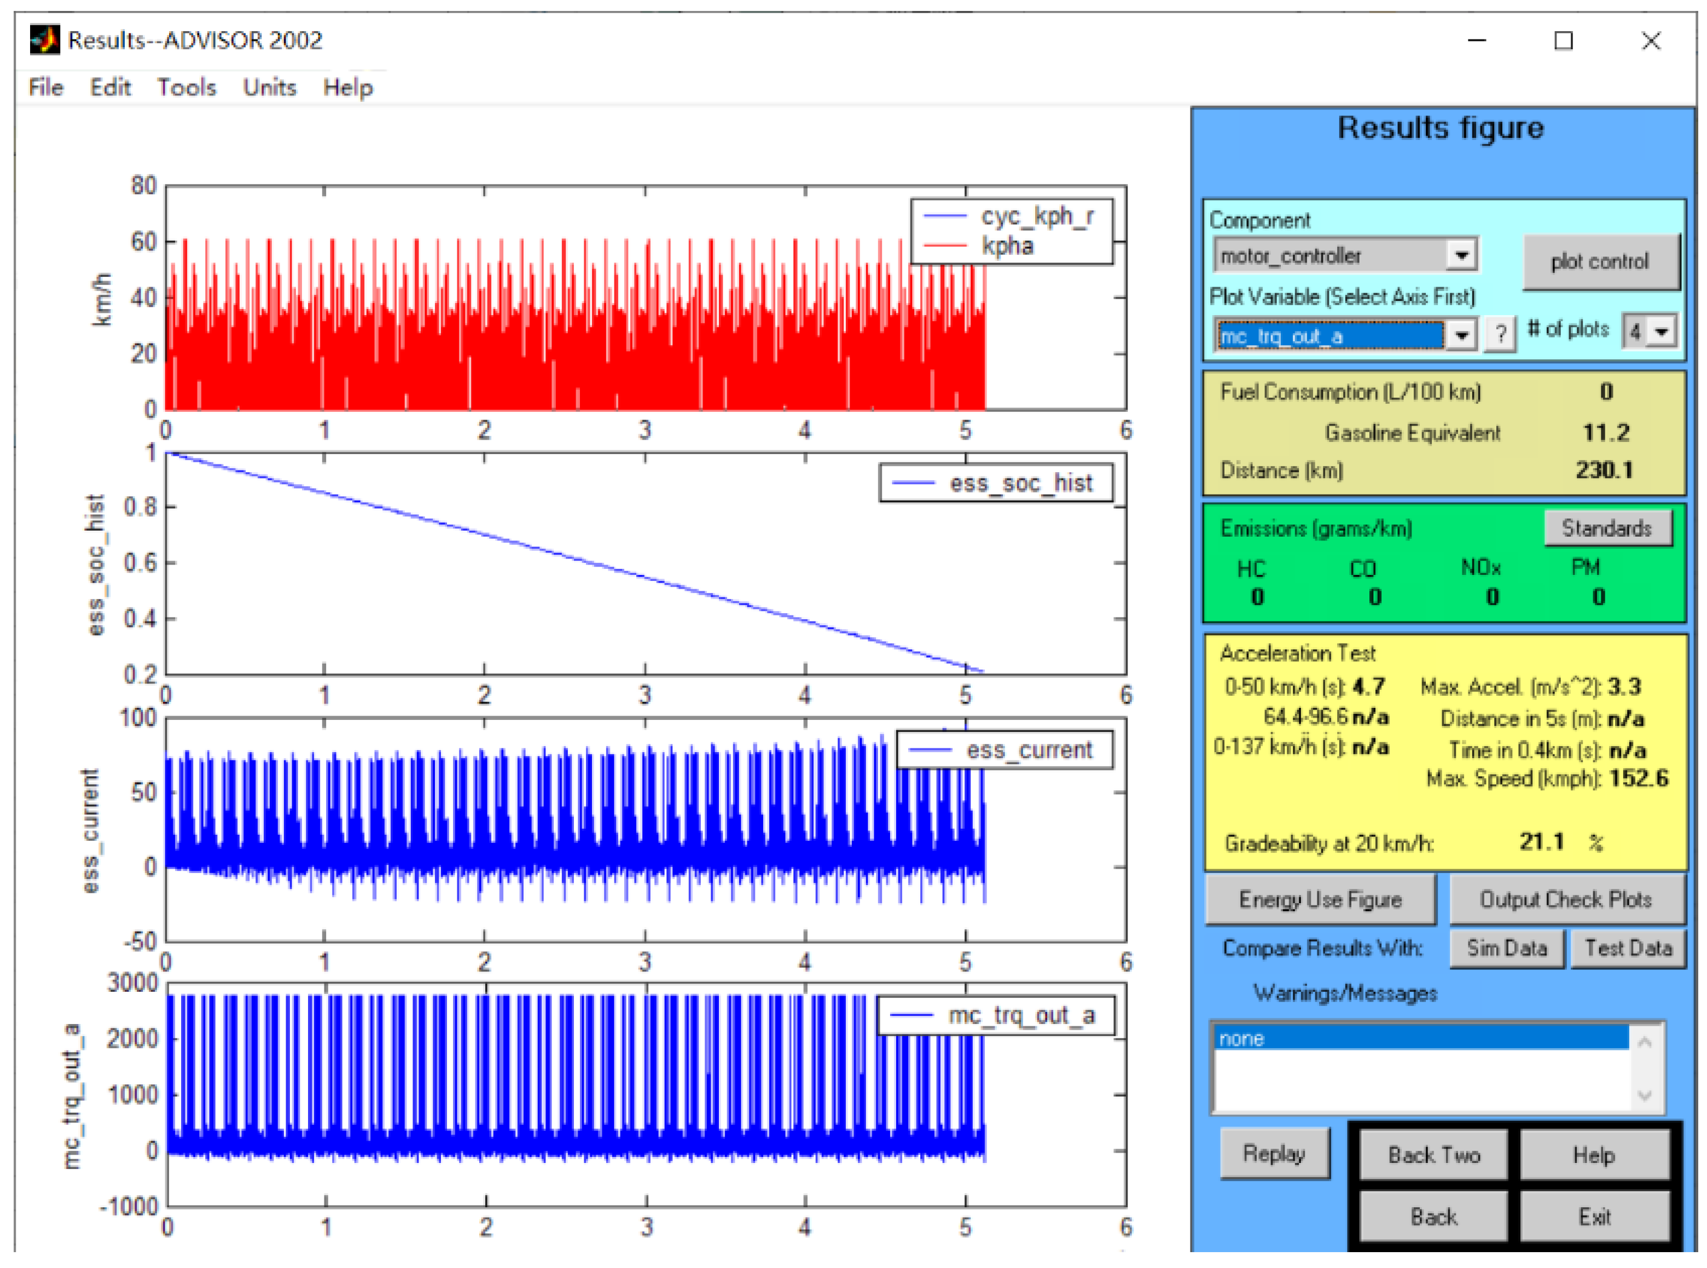The image size is (1707, 1268).
Task: Open the Tools menu
Action: 187,87
